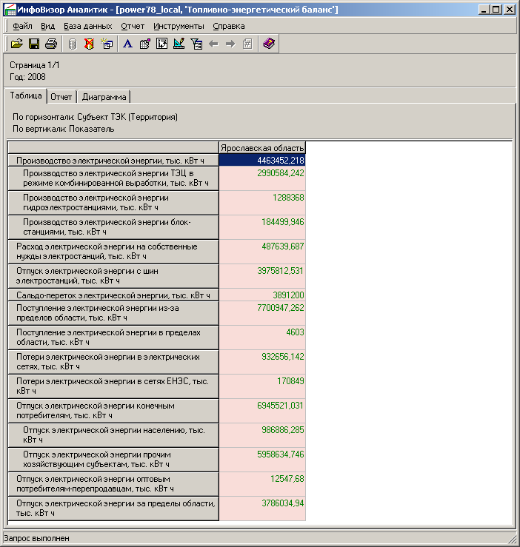
Task: Click the Open folder toolbar icon
Action: [17, 44]
